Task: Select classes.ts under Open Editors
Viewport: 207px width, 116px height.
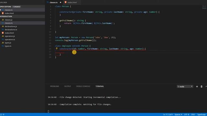Action: click(9, 10)
